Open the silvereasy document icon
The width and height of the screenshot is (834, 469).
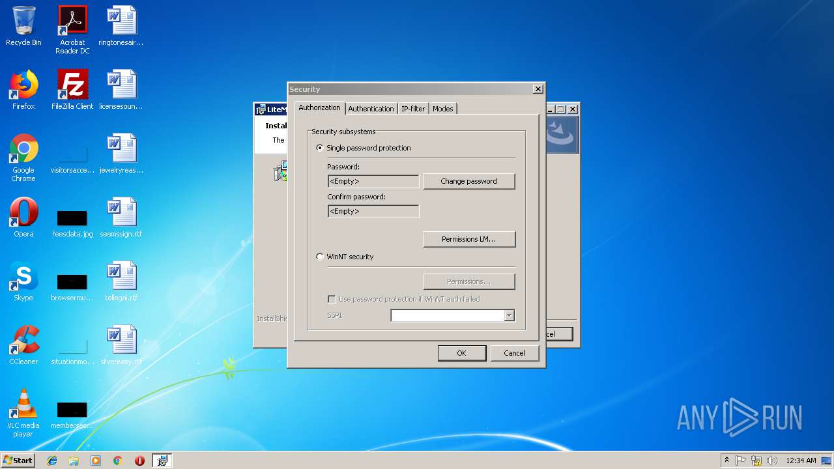pyautogui.click(x=121, y=345)
